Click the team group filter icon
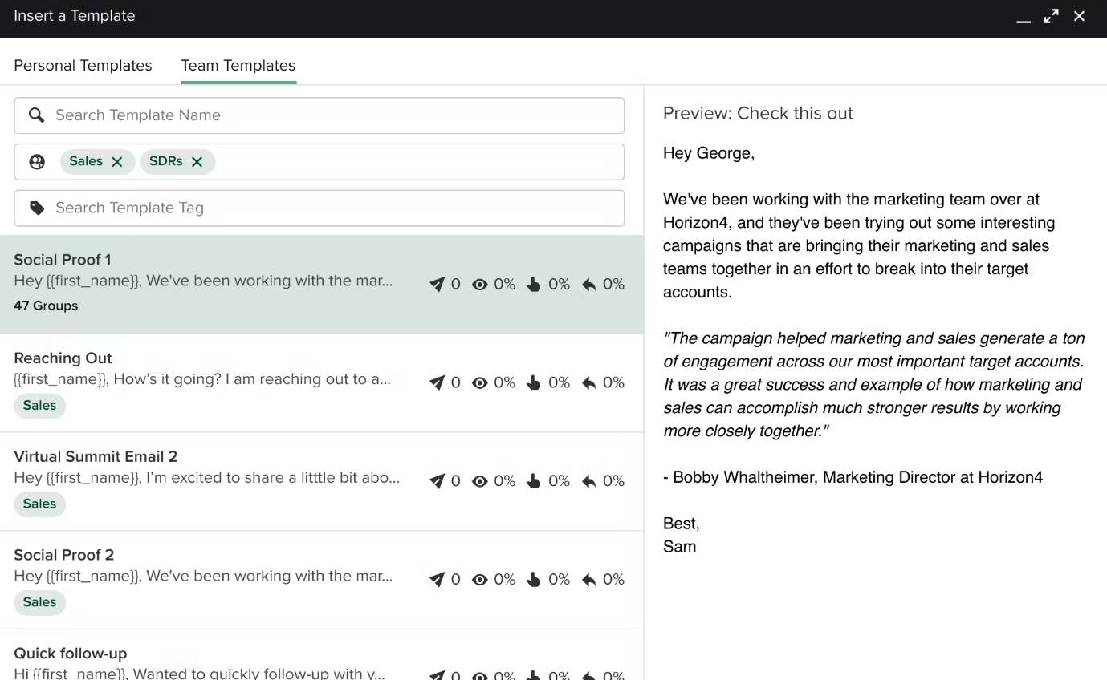The image size is (1107, 680). (37, 162)
